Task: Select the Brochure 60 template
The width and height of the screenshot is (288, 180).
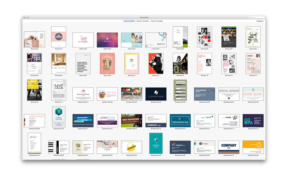Action: (131, 40)
